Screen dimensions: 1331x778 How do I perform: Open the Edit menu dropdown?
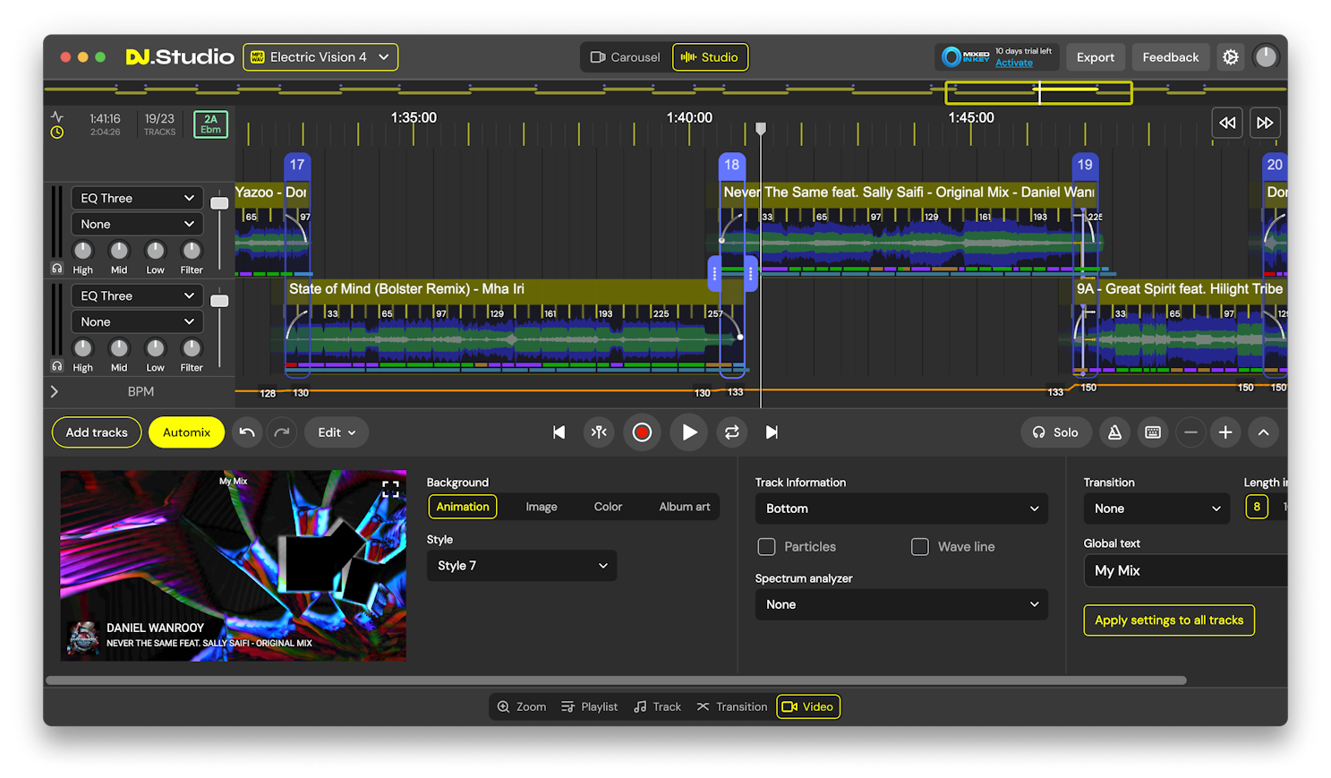click(337, 432)
